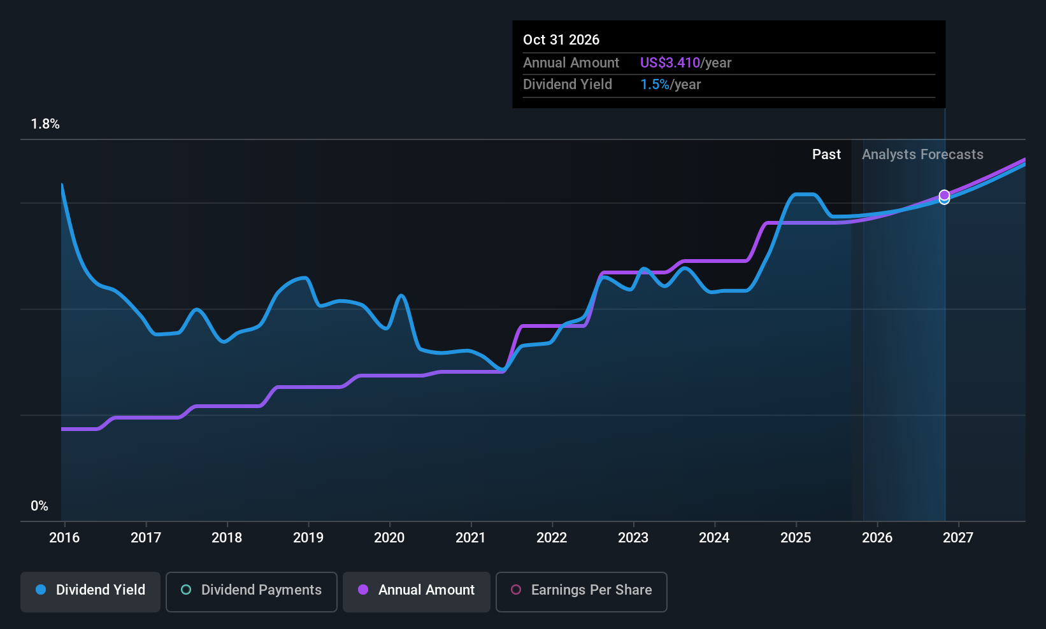The height and width of the screenshot is (629, 1046).
Task: Click the 2016 x-axis year label
Action: click(x=64, y=537)
